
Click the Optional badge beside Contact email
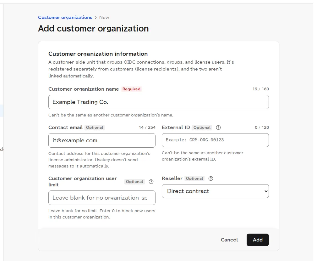95,128
